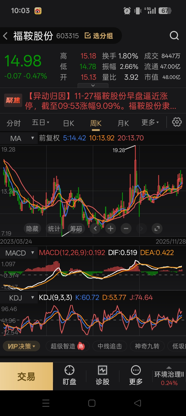The width and height of the screenshot is (186, 416).
Task: Tap the Weibo icon in status bar
Action: click(38, 11)
